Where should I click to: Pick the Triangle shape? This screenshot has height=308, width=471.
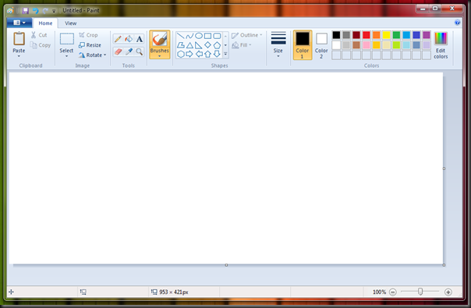(x=189, y=45)
